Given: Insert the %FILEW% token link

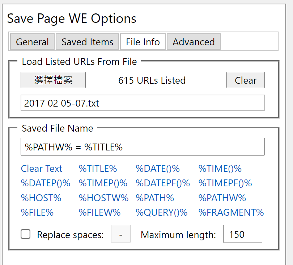Looking at the screenshot, I should point(99,212).
